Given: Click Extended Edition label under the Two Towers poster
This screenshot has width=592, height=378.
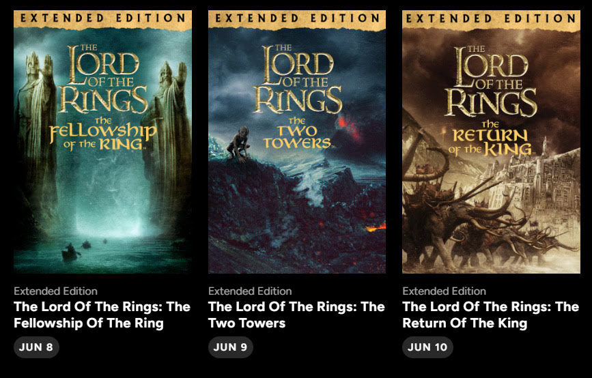Looking at the screenshot, I should pos(250,291).
